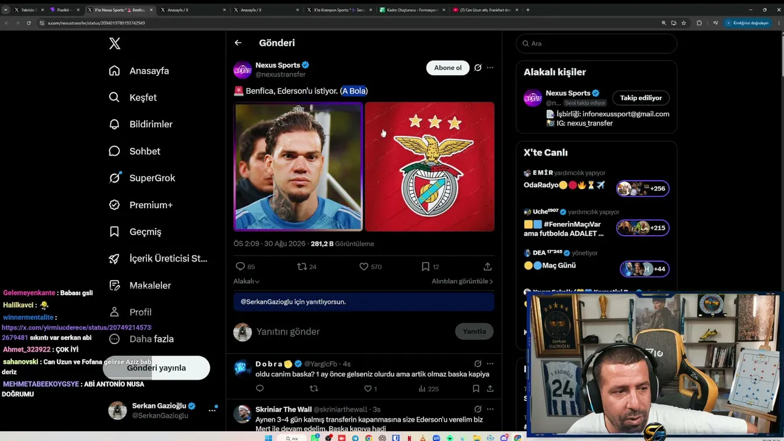Viewport: 784px width, 441px height.
Task: Repost Dobra's reply
Action: pos(314,388)
